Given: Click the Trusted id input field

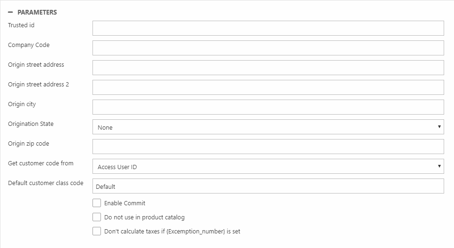Looking at the screenshot, I should coord(268,28).
